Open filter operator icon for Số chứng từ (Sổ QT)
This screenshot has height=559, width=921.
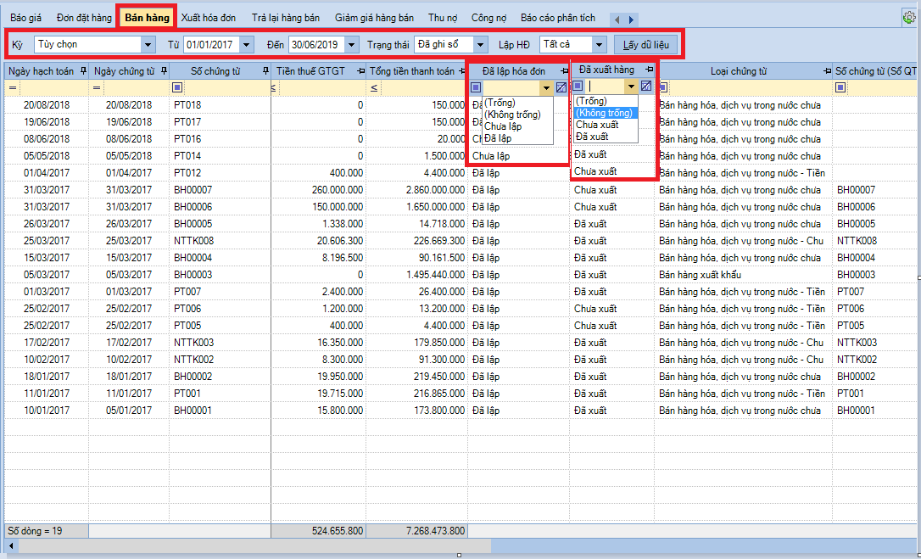[840, 87]
